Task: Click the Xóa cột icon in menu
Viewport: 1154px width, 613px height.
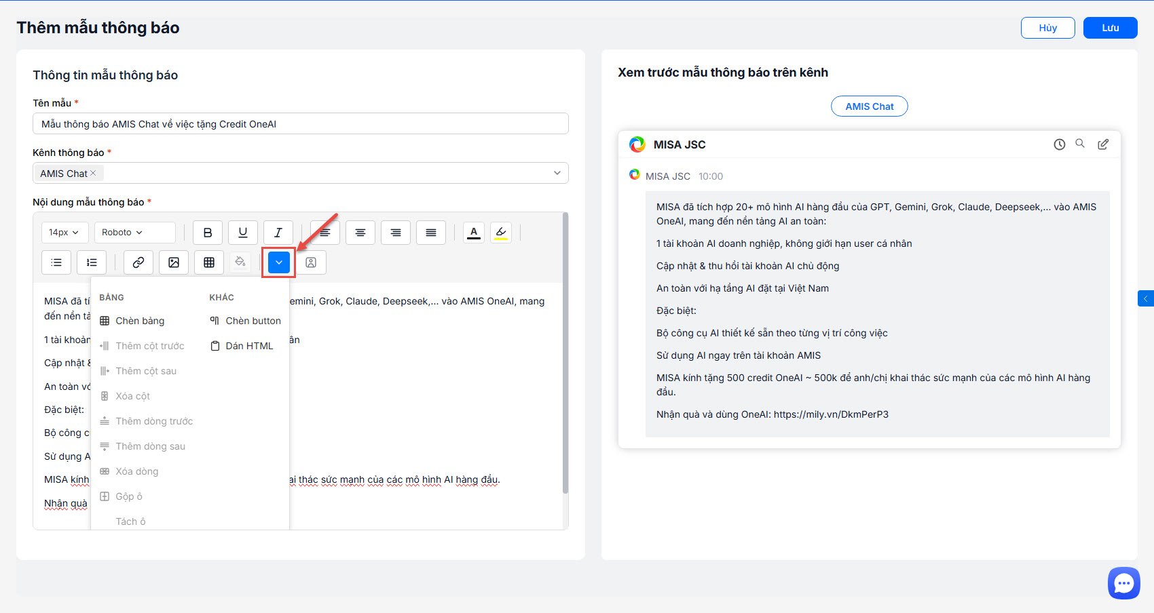Action: point(105,396)
